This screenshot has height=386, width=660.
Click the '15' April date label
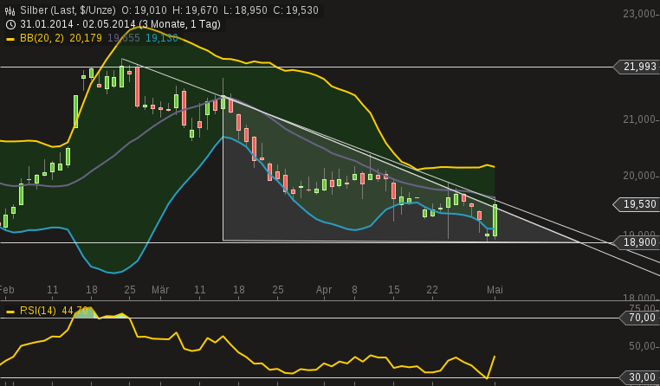[x=393, y=290]
